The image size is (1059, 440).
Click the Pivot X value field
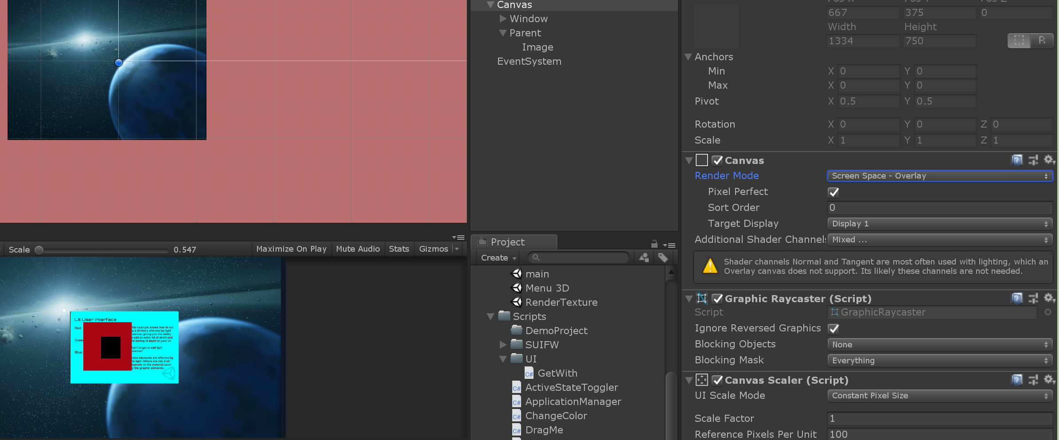click(x=868, y=101)
